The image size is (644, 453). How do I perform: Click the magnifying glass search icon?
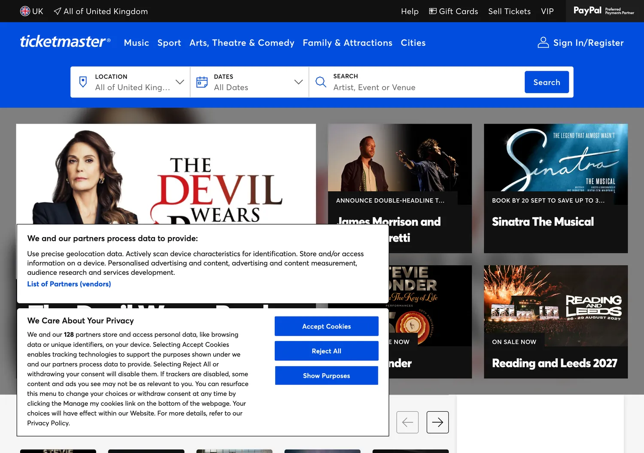coord(321,82)
